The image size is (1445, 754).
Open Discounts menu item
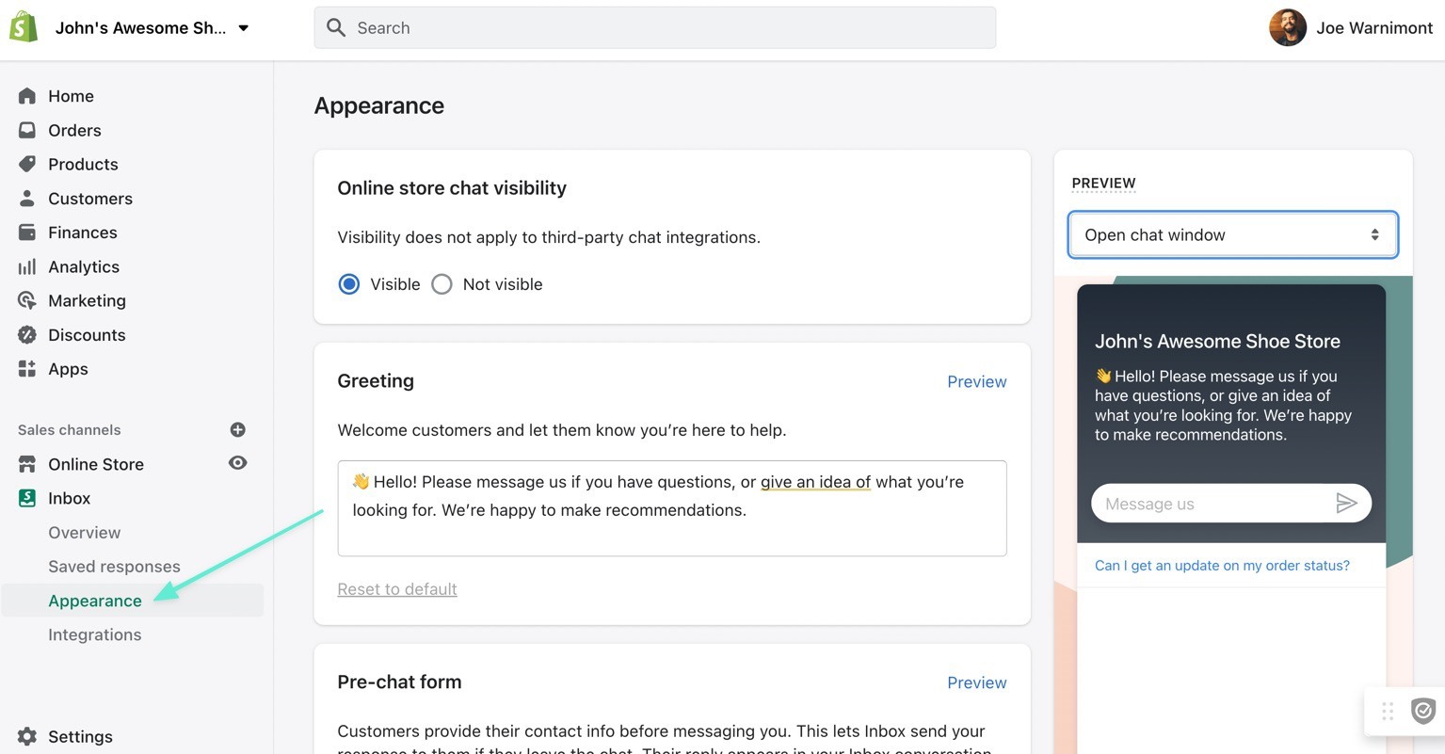tap(87, 335)
